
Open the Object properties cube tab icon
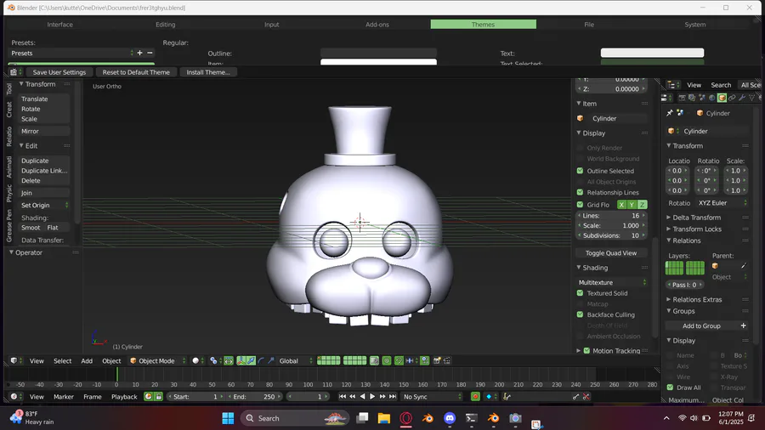tap(722, 98)
